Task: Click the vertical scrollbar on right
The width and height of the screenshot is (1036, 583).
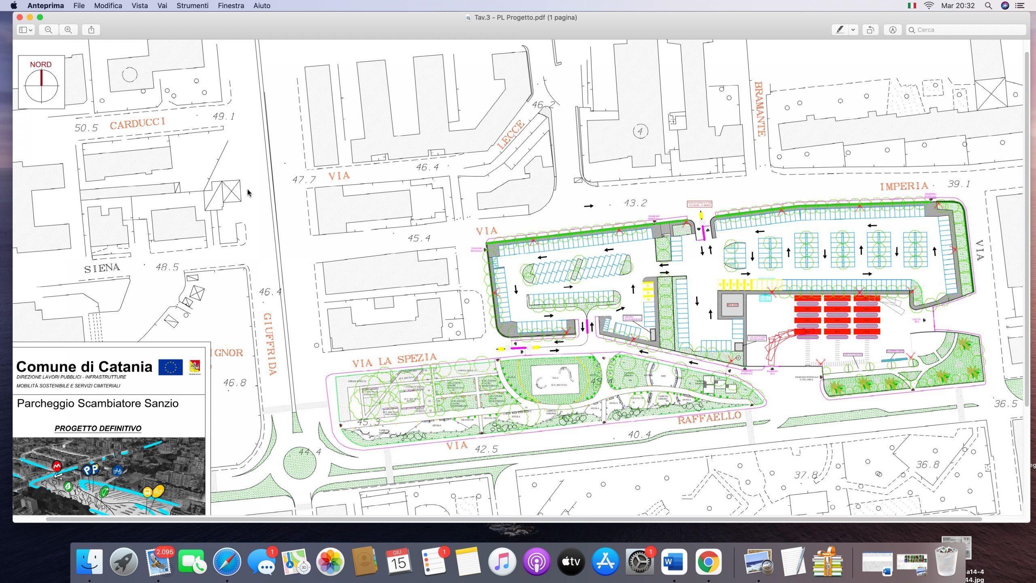Action: pyautogui.click(x=1026, y=229)
